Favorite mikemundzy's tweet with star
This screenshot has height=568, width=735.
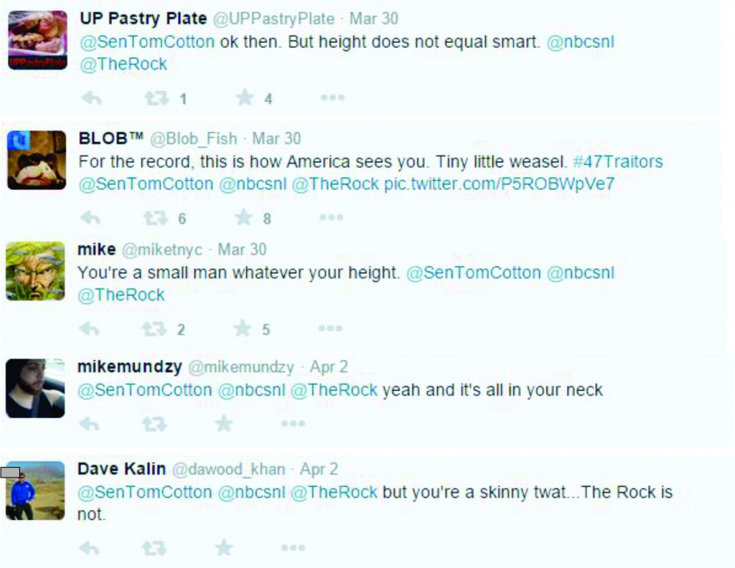(224, 424)
